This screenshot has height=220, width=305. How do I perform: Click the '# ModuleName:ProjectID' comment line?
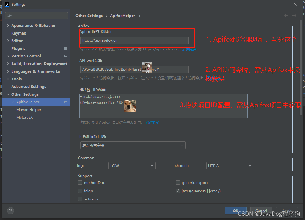tap(100, 97)
